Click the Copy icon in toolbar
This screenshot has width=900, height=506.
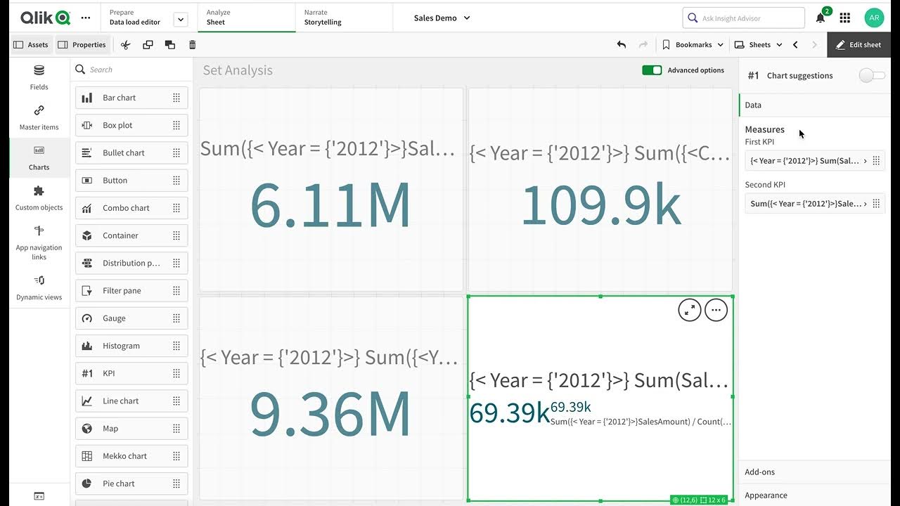[x=148, y=44]
